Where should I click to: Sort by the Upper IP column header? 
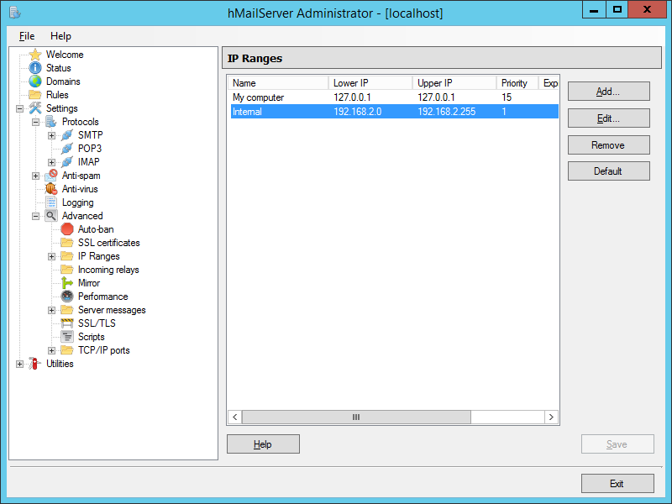point(454,82)
